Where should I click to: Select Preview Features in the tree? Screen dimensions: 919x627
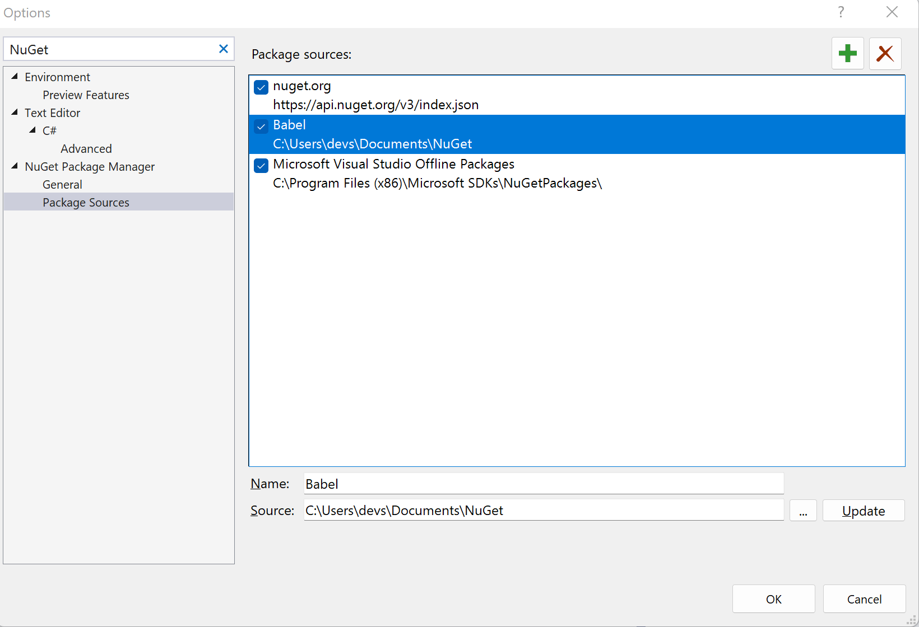click(86, 95)
